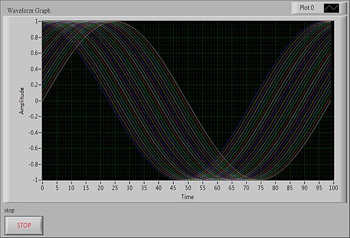Click the 100 maximum on Time axis

[332, 188]
